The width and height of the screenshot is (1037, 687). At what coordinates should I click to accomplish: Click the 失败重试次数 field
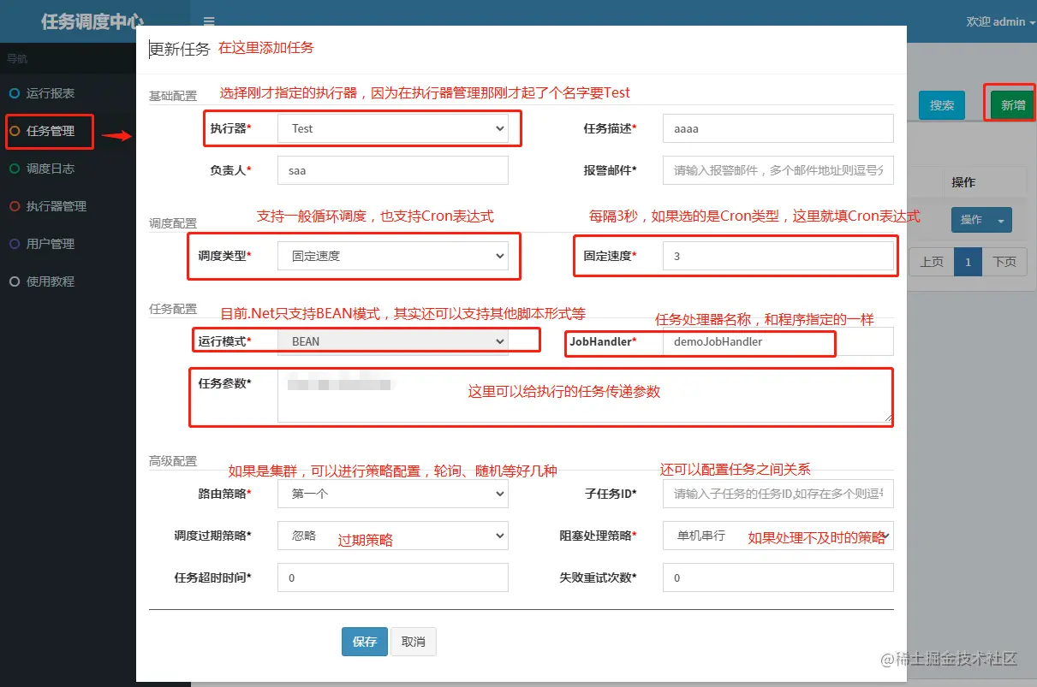(x=778, y=577)
